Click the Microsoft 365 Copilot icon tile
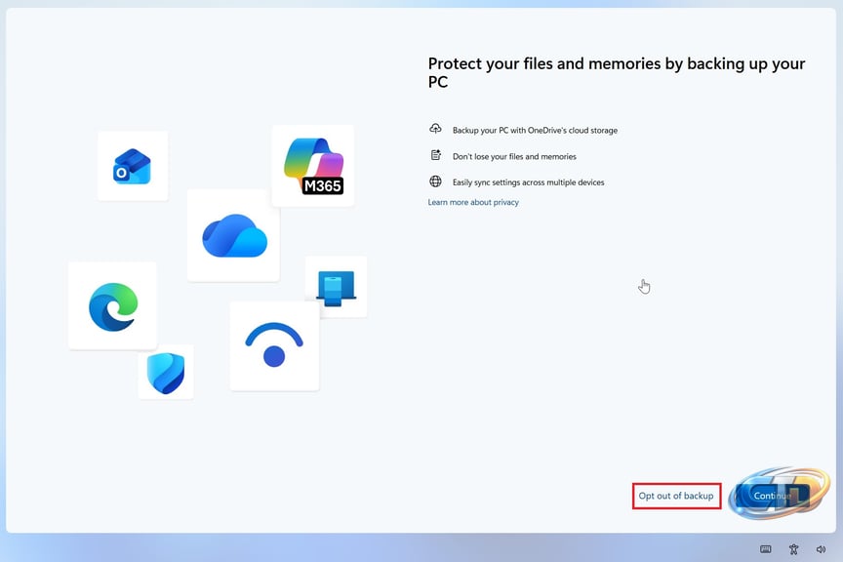The height and width of the screenshot is (562, 843). 313,166
